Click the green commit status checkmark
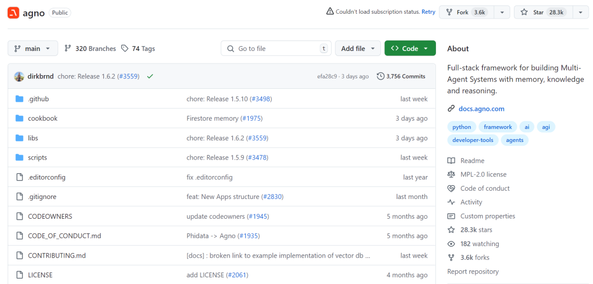Screen dimensions: 593x284 coord(150,76)
